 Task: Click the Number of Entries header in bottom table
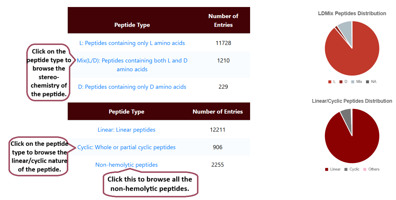click(218, 112)
